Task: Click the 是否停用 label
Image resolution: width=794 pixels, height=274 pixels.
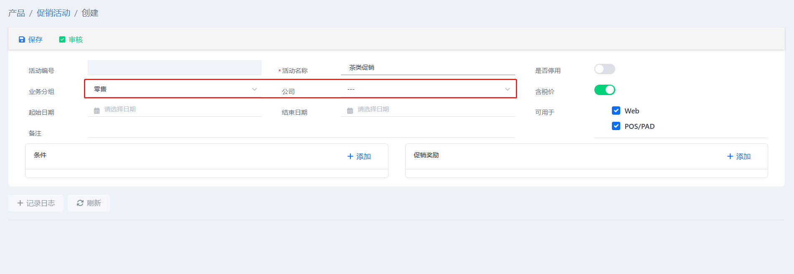Action: (x=548, y=71)
